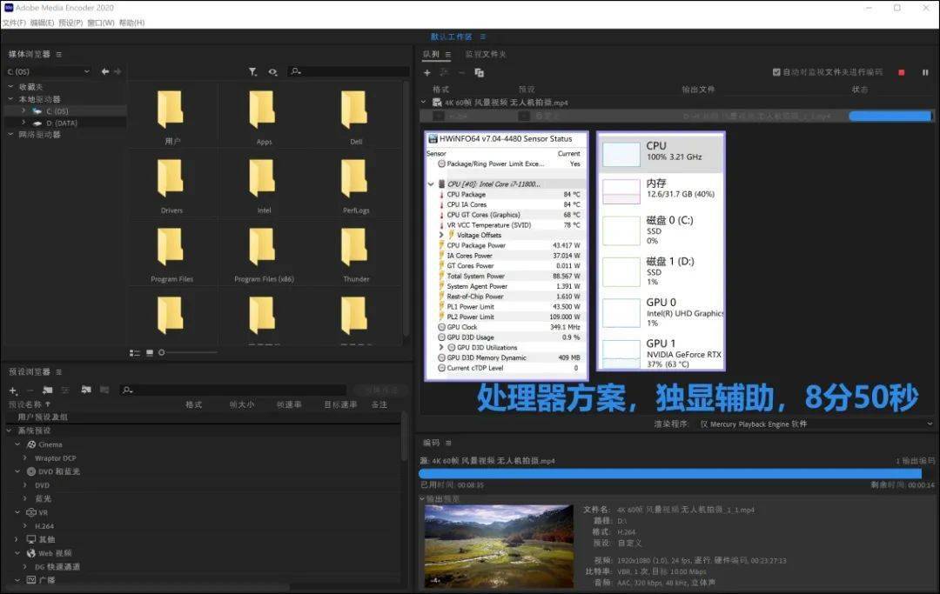Expand the 其他 preset group
Viewport: 940px width, 594px height.
click(x=17, y=539)
